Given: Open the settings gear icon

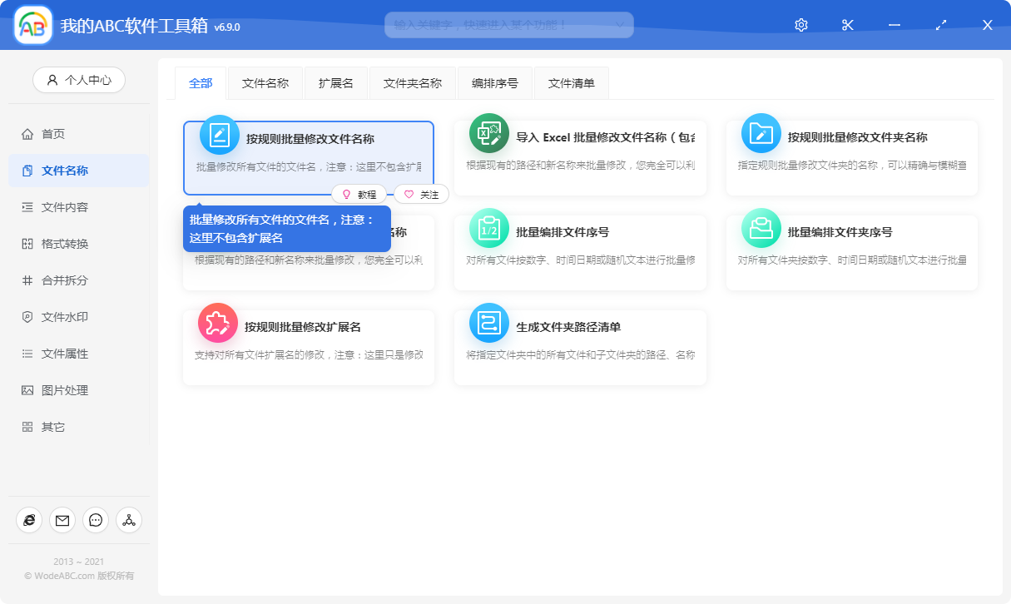Looking at the screenshot, I should click(800, 24).
